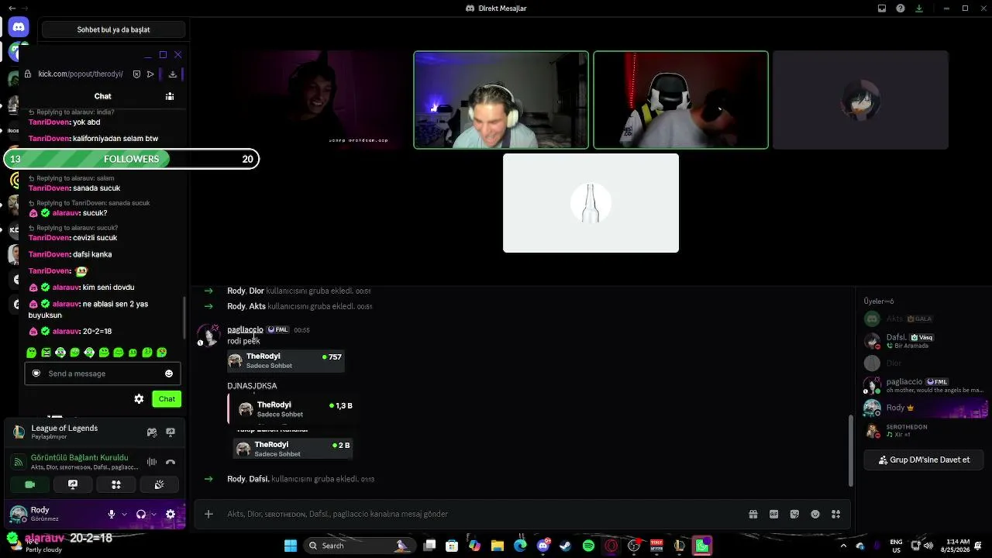
Task: Open the volume control in system tray
Action: coord(928,546)
